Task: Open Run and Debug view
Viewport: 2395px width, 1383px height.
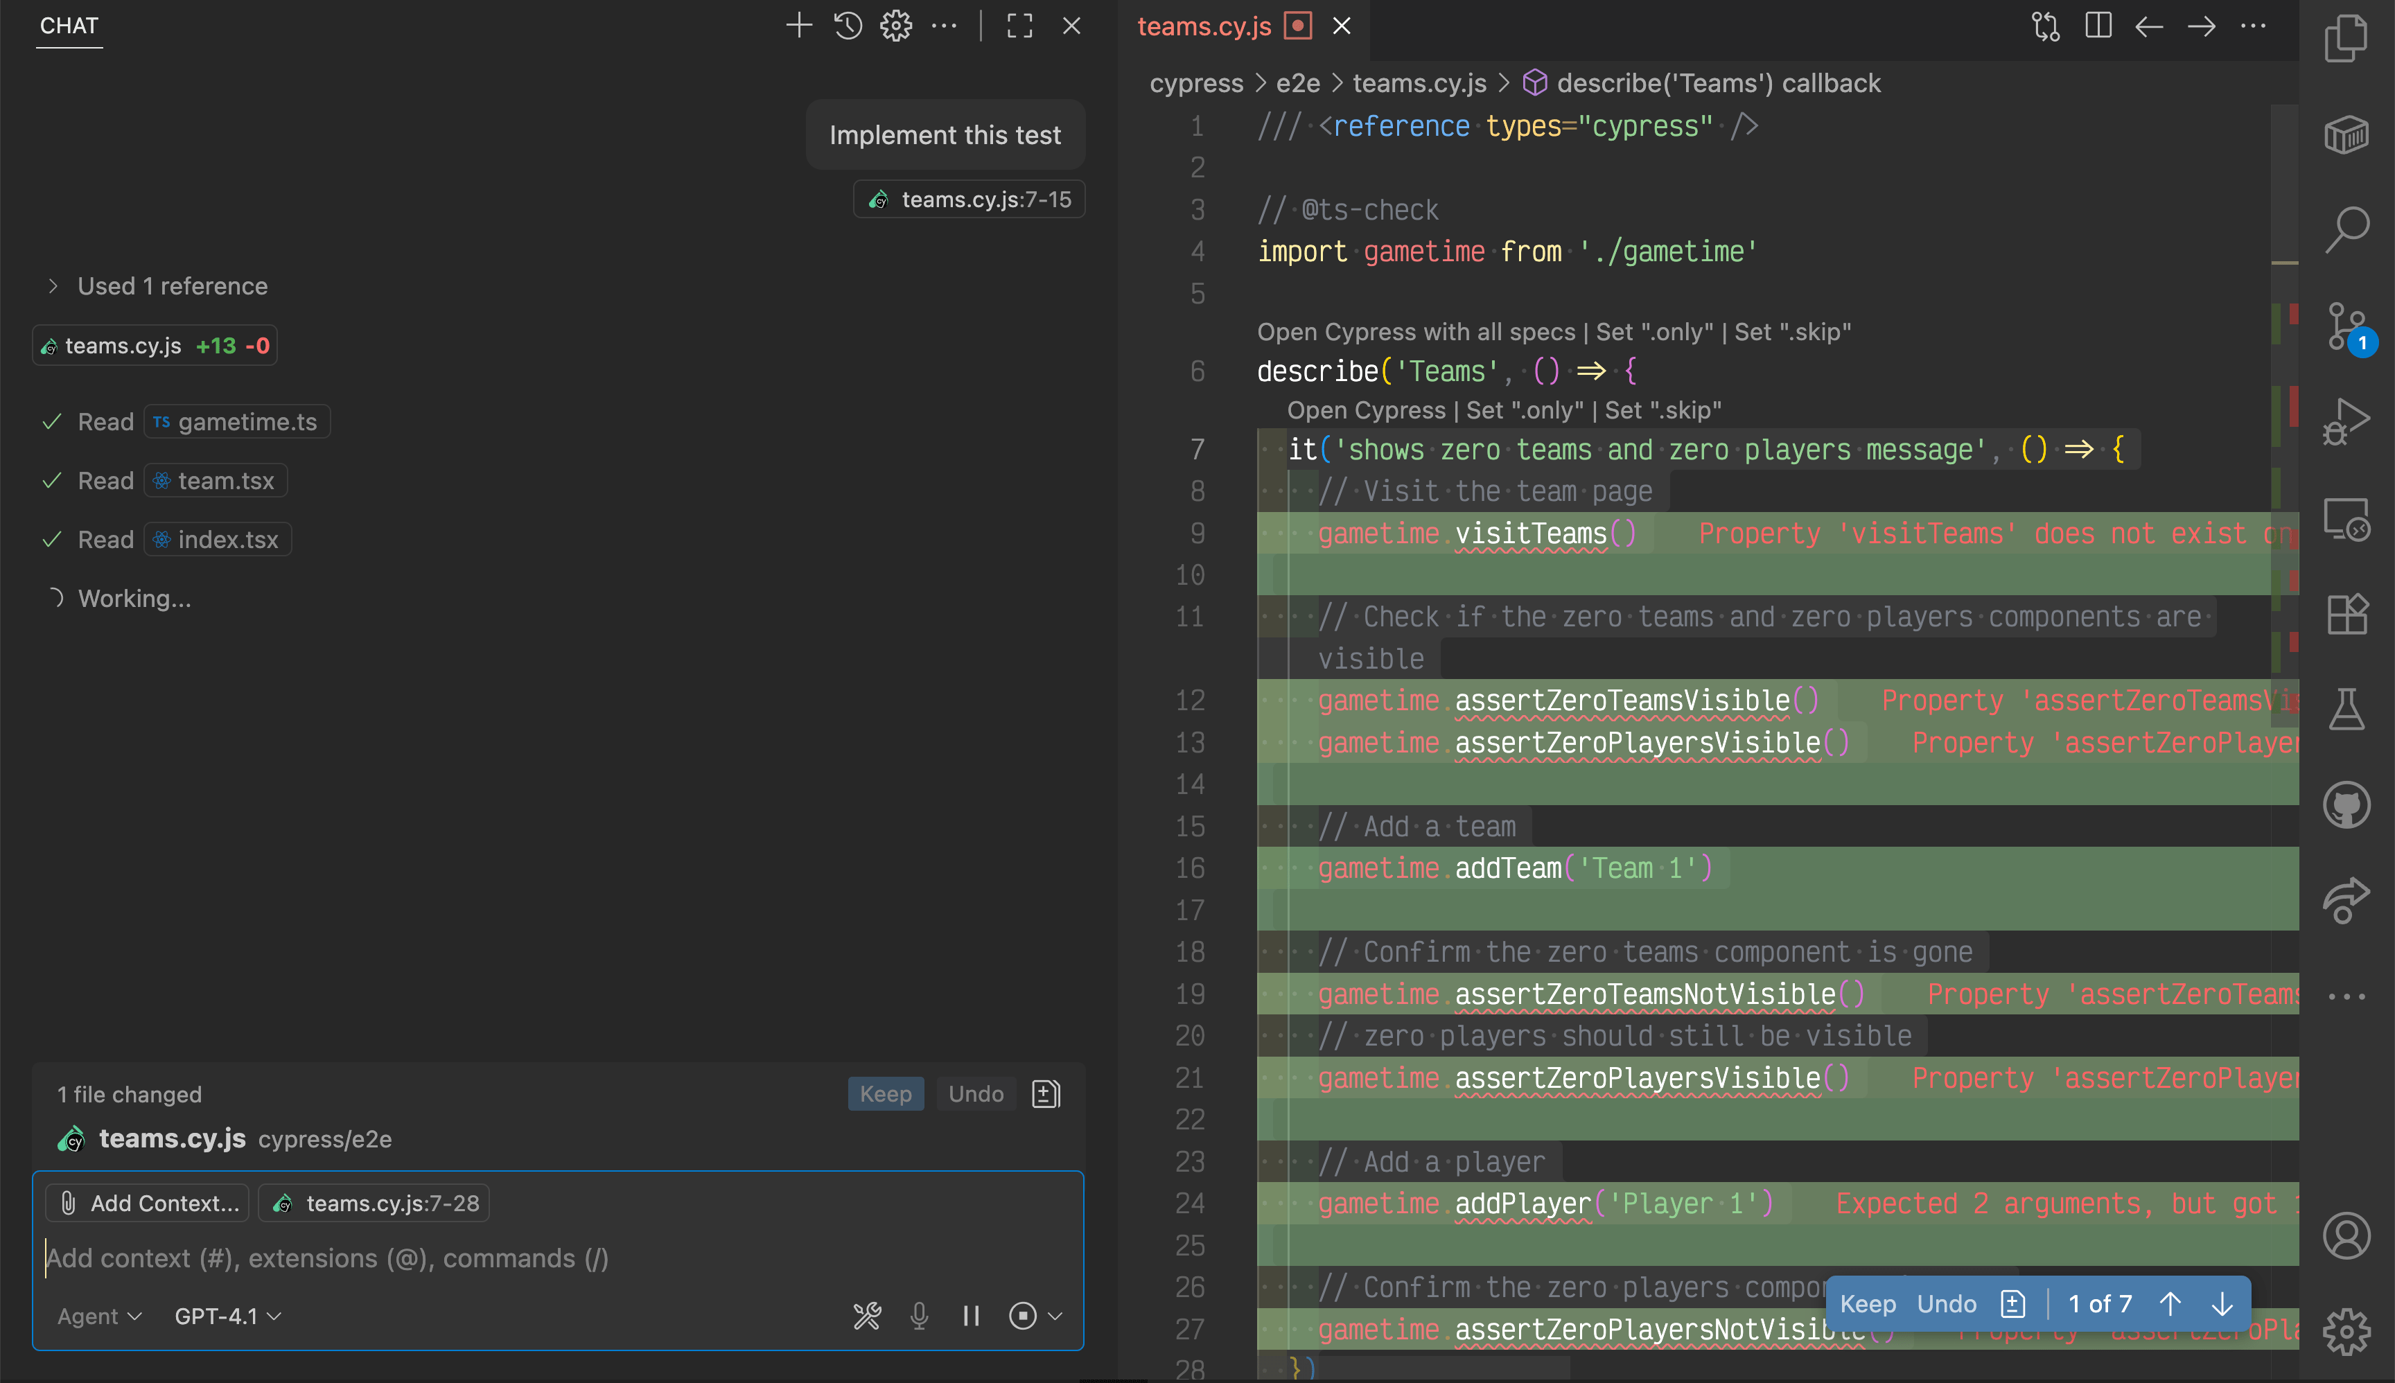Action: click(2346, 422)
